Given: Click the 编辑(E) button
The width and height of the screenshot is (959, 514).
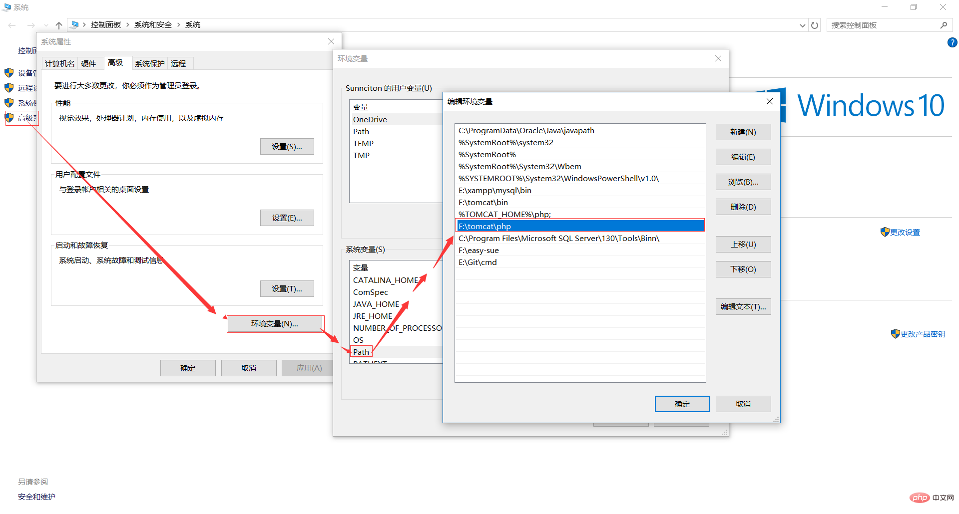Looking at the screenshot, I should (x=743, y=157).
